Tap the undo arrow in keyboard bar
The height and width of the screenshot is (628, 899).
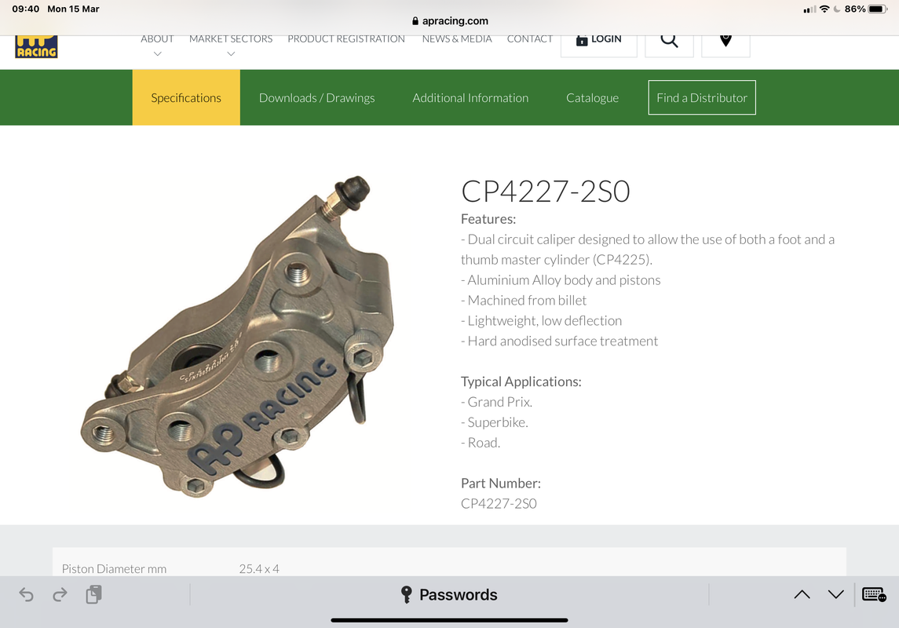27,595
